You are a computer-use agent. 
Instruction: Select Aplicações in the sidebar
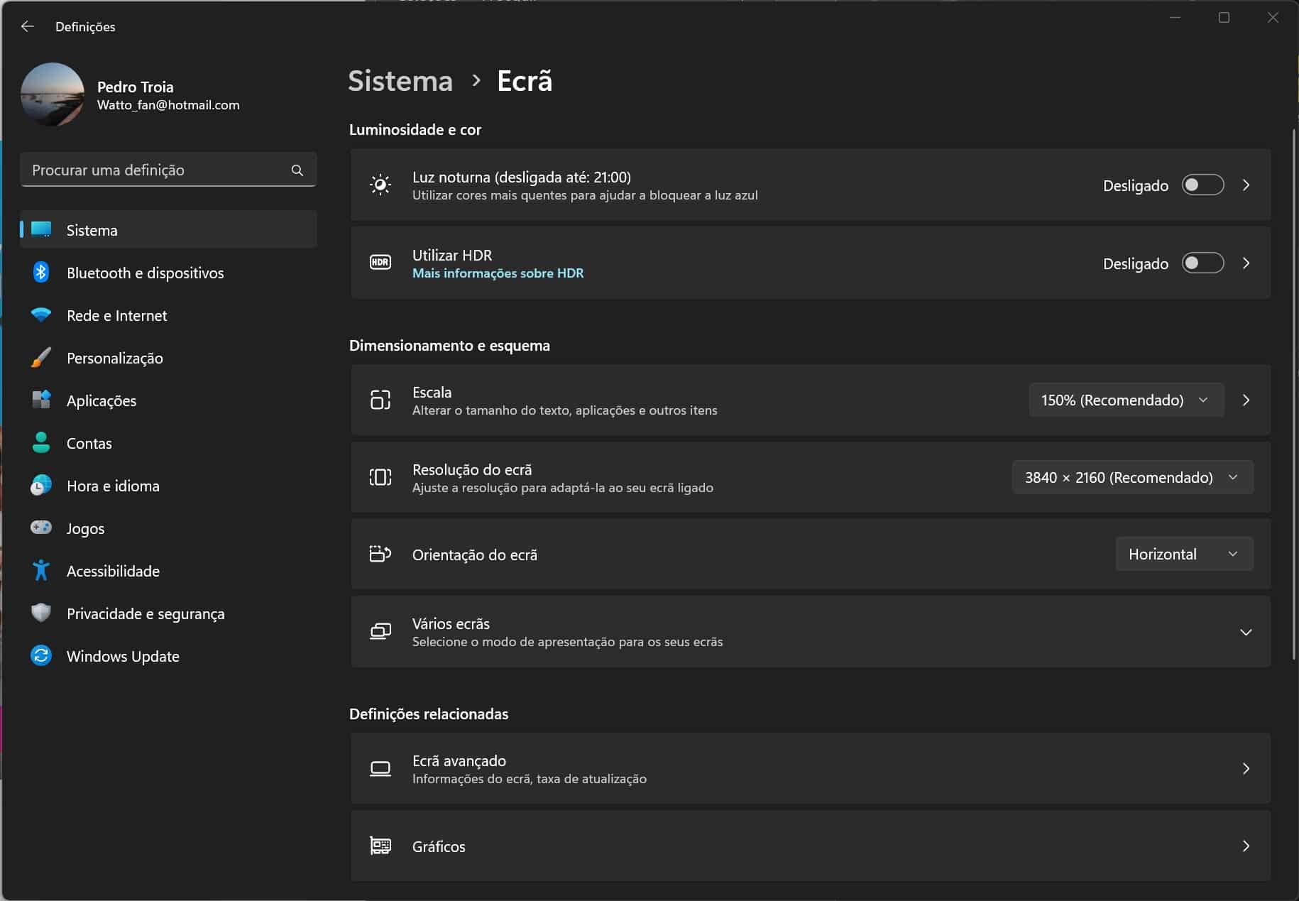pyautogui.click(x=102, y=400)
